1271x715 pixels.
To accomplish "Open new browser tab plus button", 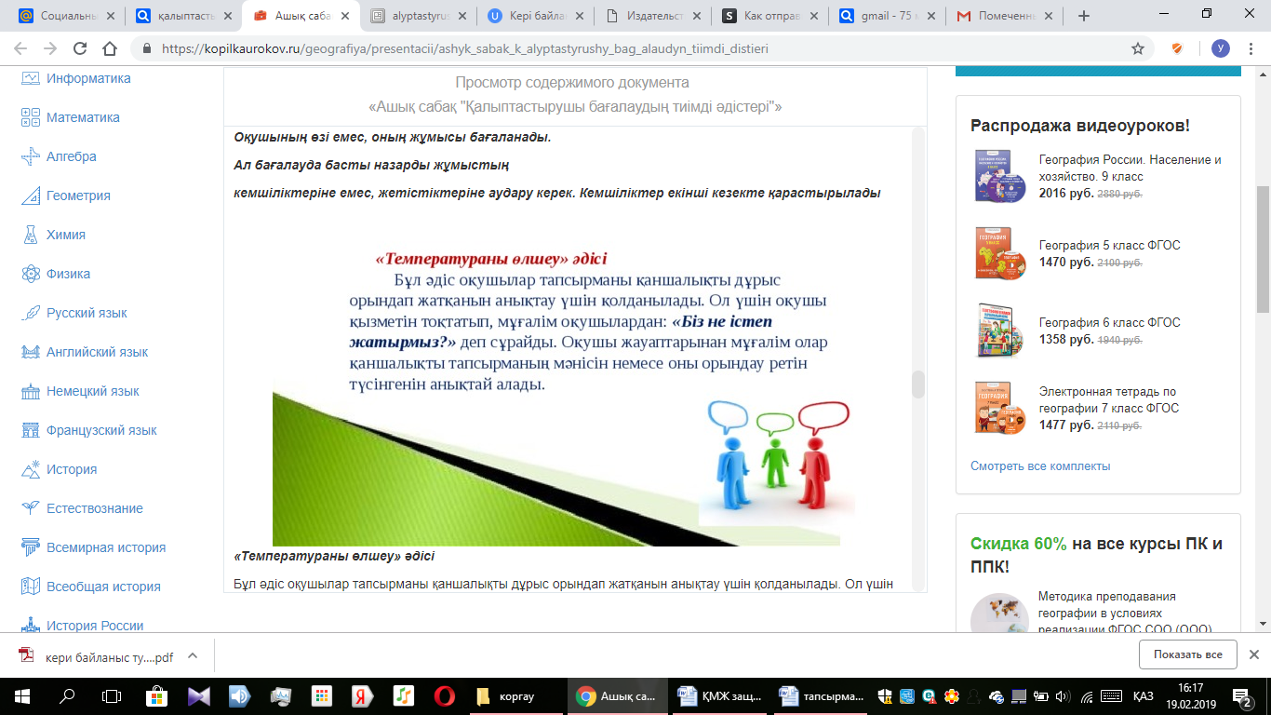I will 1083,16.
